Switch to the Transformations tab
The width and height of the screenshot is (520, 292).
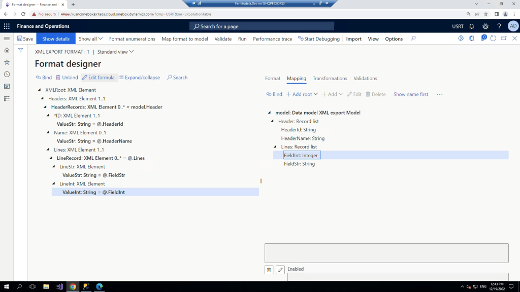(330, 79)
